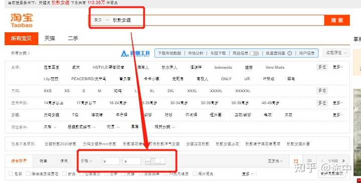Image resolution: width=361 pixels, height=183 pixels.
Task: Select the 所有宝贝 orange tab
Action: point(21,38)
